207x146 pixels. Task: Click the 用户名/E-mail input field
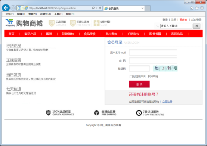[x=153, y=53]
